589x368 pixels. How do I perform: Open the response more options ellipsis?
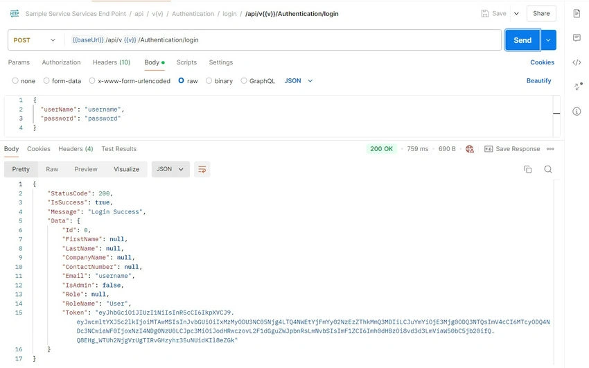pos(550,149)
